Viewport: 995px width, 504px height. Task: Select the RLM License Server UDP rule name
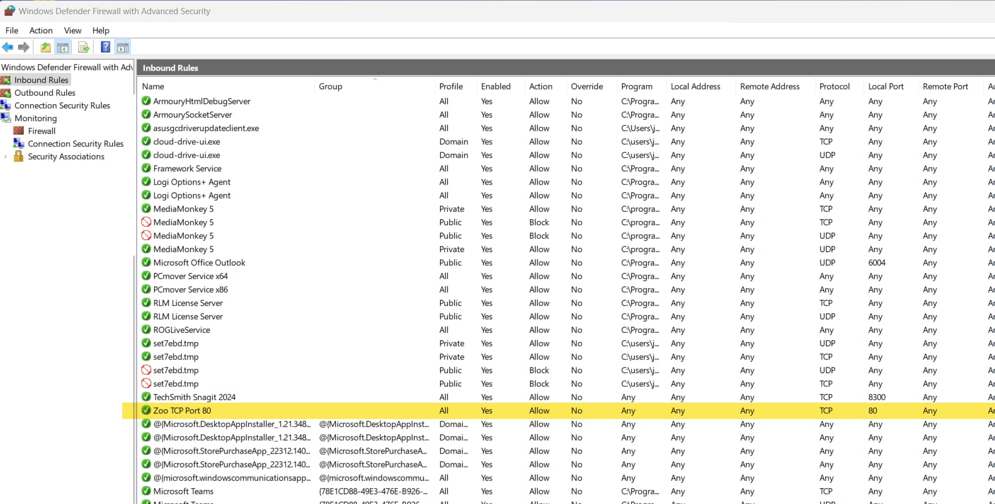coord(188,317)
